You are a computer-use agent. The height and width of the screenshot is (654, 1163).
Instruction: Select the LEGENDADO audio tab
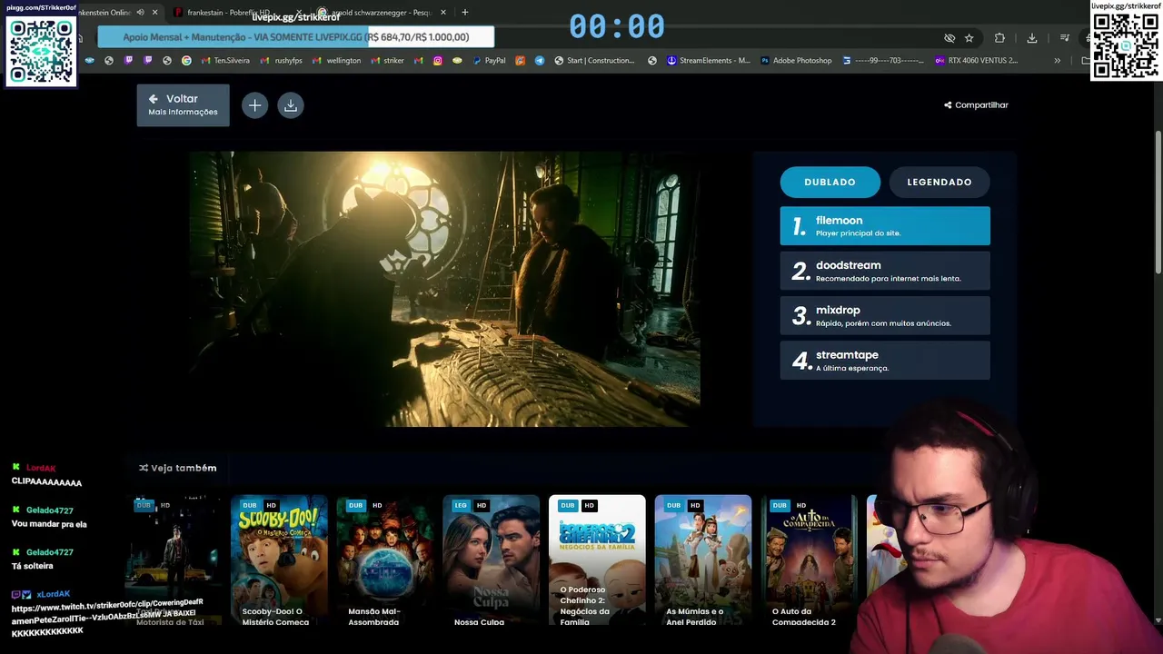point(939,182)
